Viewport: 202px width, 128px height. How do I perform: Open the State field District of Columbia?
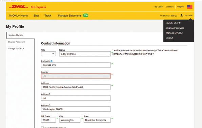point(97,120)
